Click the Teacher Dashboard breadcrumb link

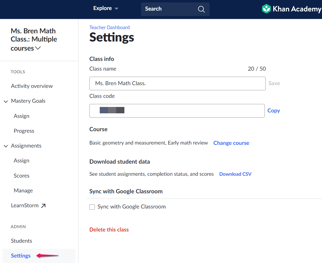109,28
